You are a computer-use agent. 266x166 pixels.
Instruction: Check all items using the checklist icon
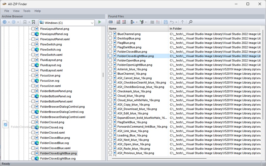152,22
